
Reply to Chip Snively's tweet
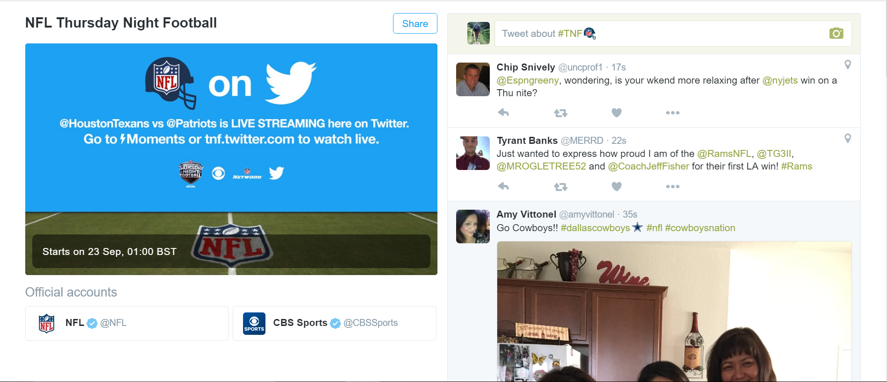(503, 113)
